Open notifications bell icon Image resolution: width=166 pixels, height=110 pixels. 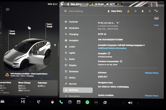coord(143,11)
